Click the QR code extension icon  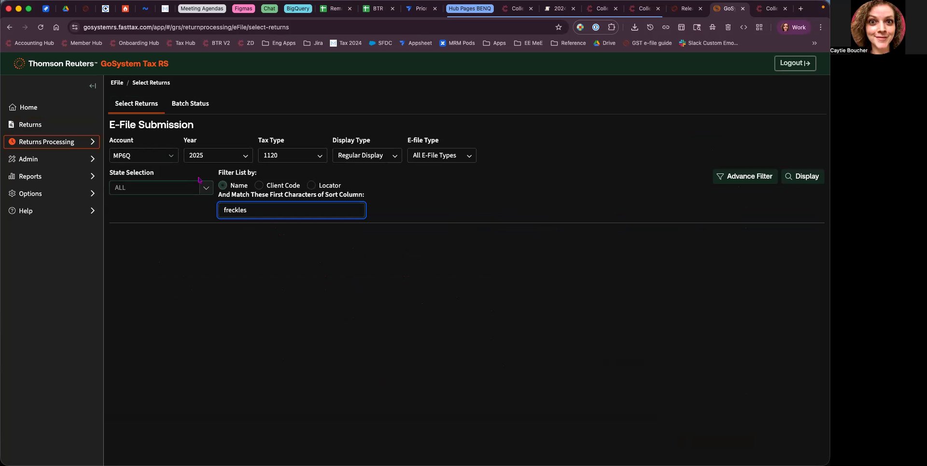pyautogui.click(x=759, y=27)
